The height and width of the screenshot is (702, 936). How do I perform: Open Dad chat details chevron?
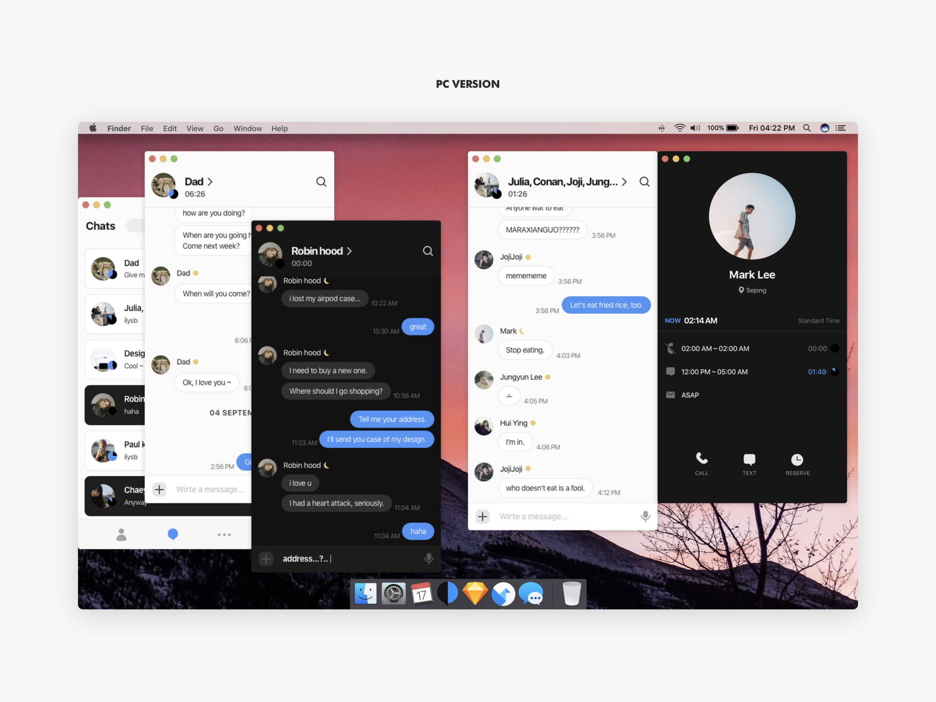pos(210,182)
